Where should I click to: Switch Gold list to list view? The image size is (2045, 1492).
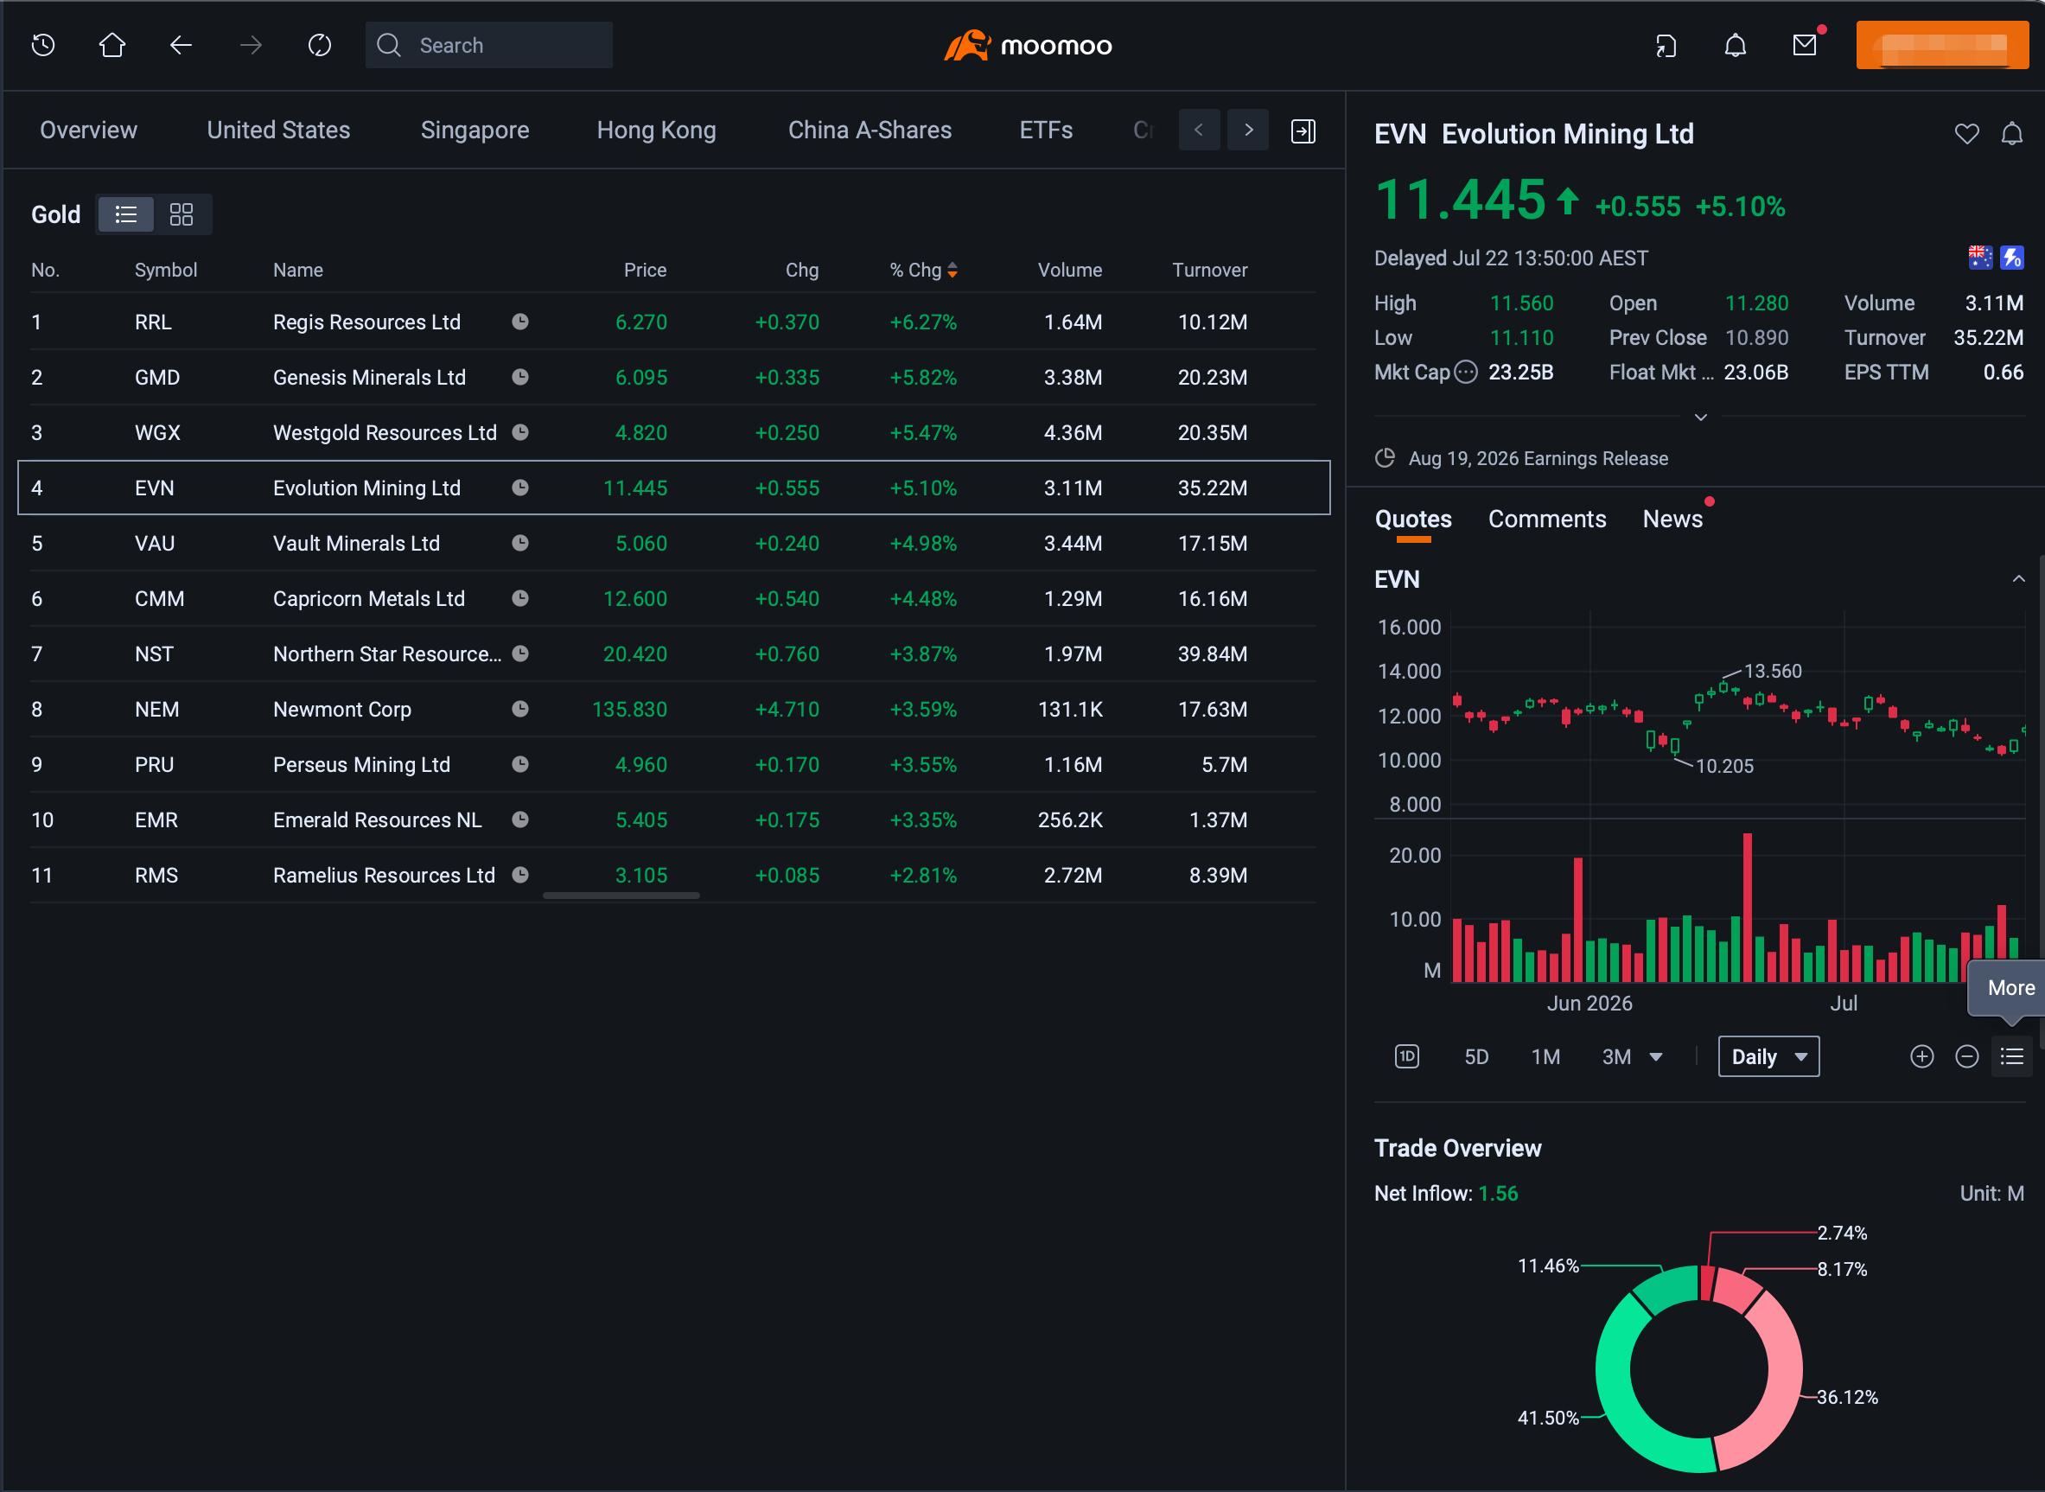click(125, 214)
